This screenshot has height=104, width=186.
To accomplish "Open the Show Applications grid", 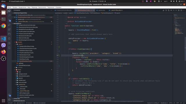I will [x=3, y=101].
